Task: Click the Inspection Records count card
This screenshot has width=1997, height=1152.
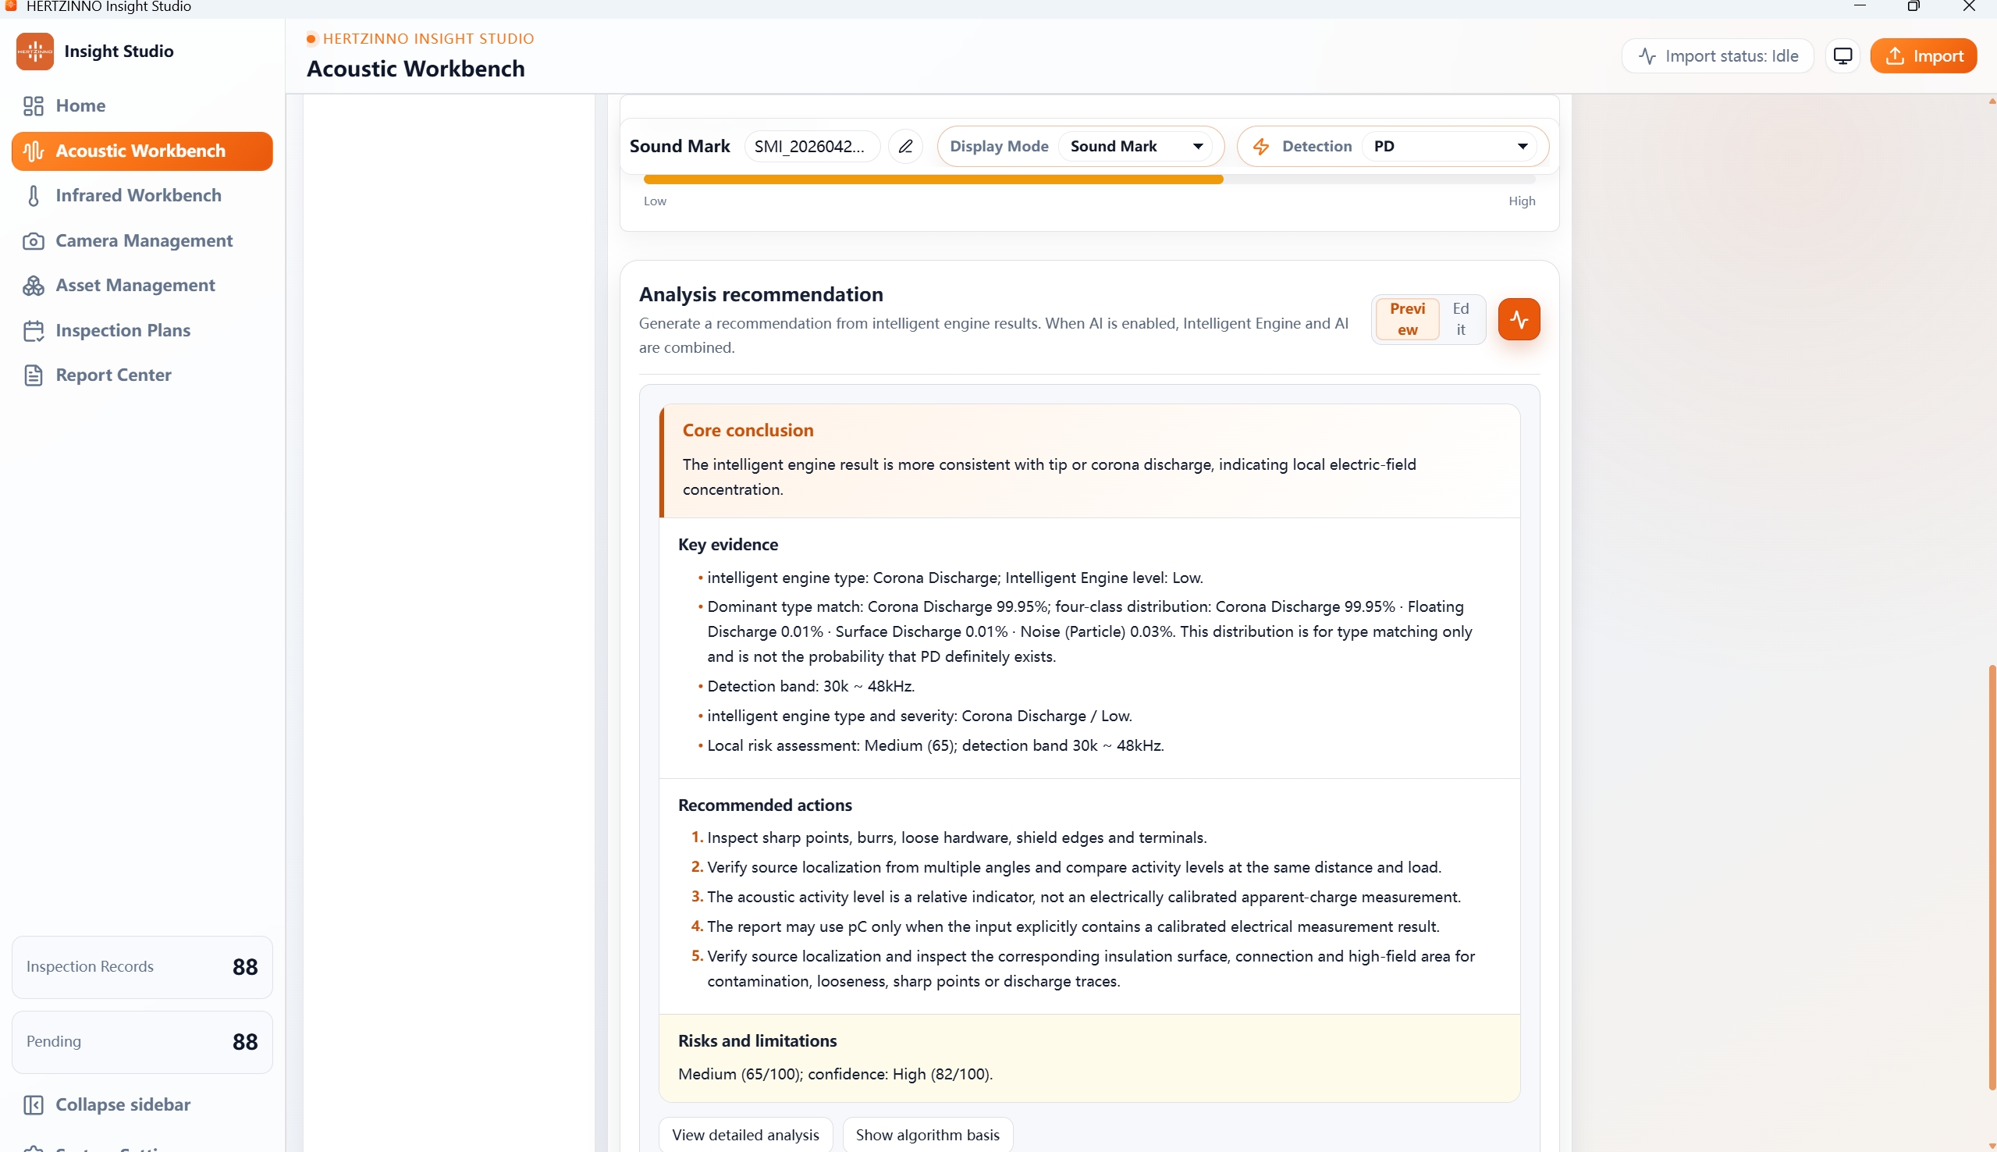Action: (142, 967)
